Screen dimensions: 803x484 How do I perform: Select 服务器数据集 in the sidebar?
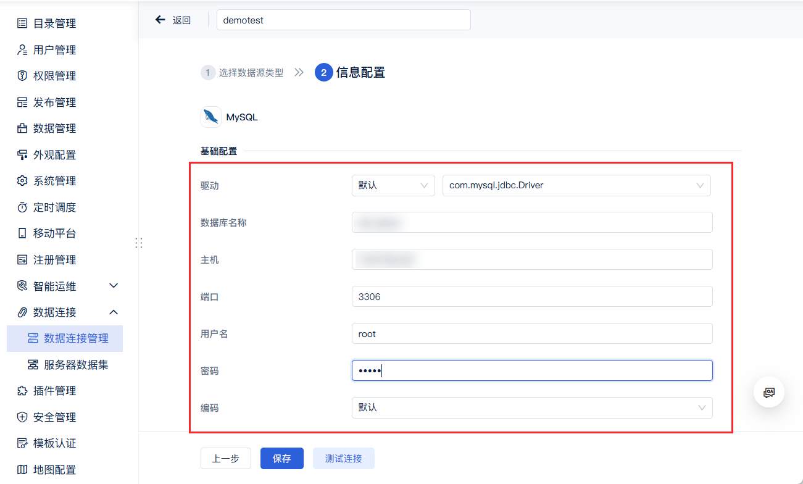point(76,365)
